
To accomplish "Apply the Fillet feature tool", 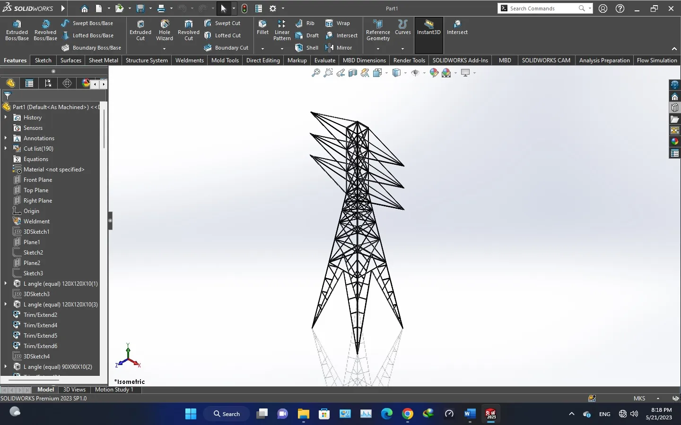I will click(x=262, y=27).
